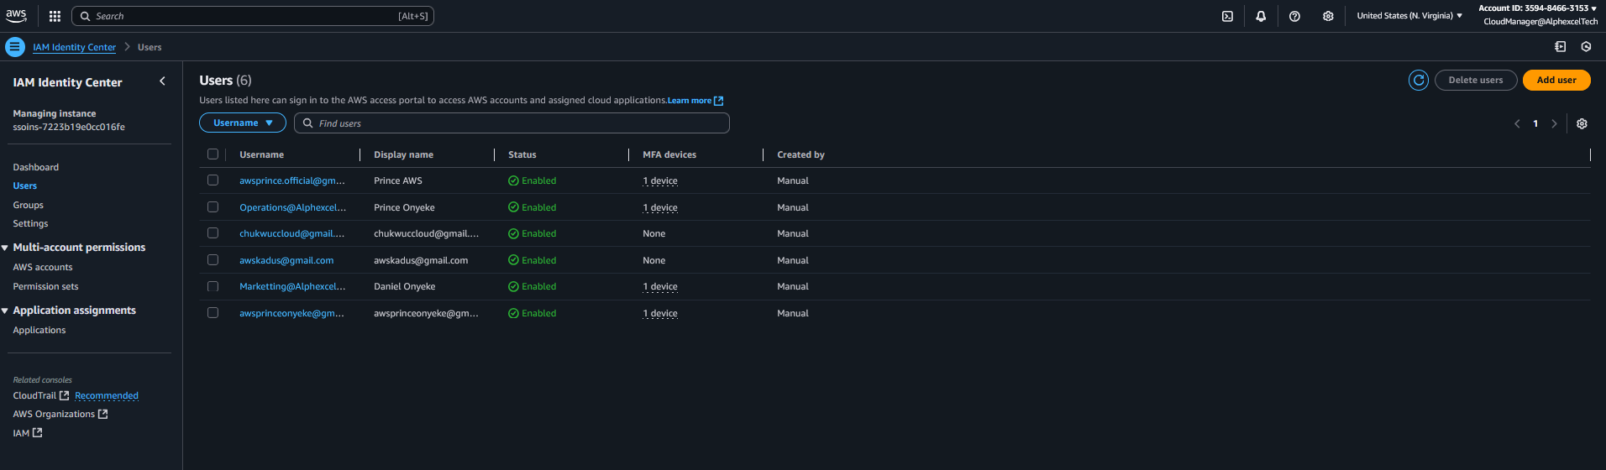Open user Marketting@Alphexcel… link
Viewport: 1606px width, 470px height.
click(292, 286)
